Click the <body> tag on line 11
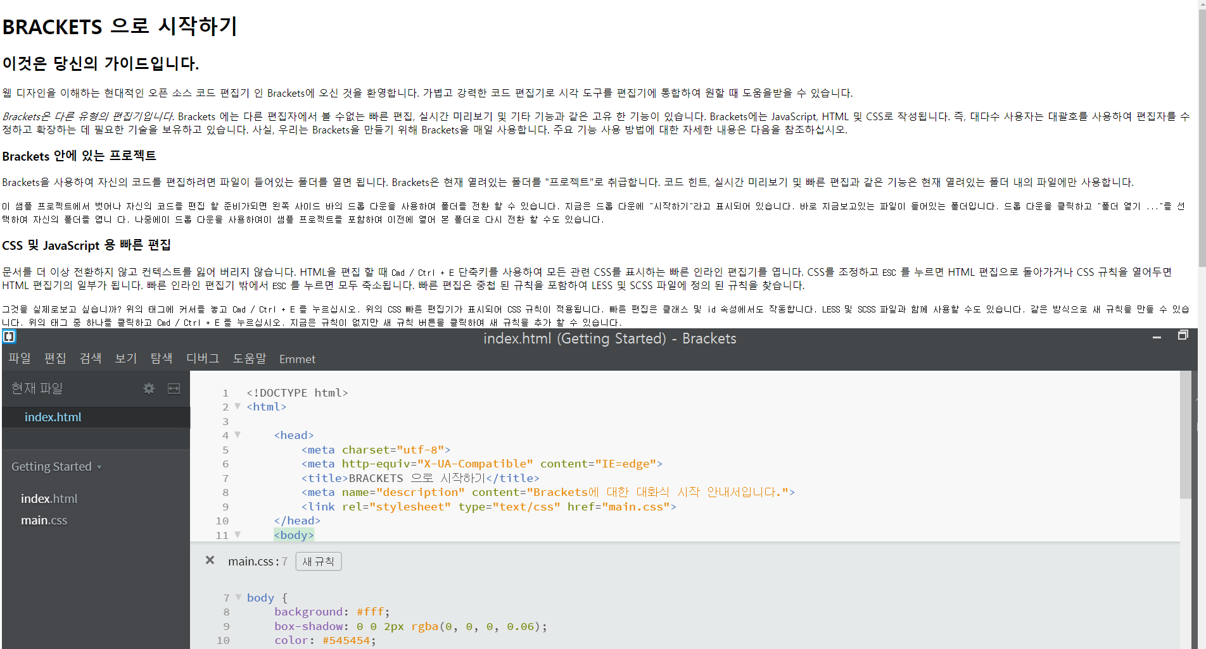 coord(294,535)
